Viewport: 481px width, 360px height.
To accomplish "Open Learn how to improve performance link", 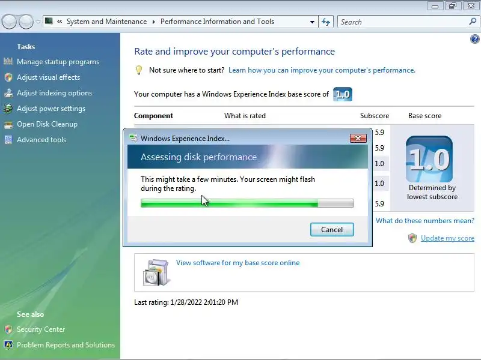I will click(x=322, y=70).
